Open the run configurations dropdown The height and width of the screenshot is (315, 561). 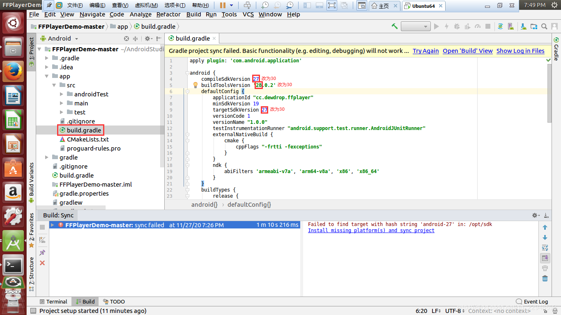(415, 26)
